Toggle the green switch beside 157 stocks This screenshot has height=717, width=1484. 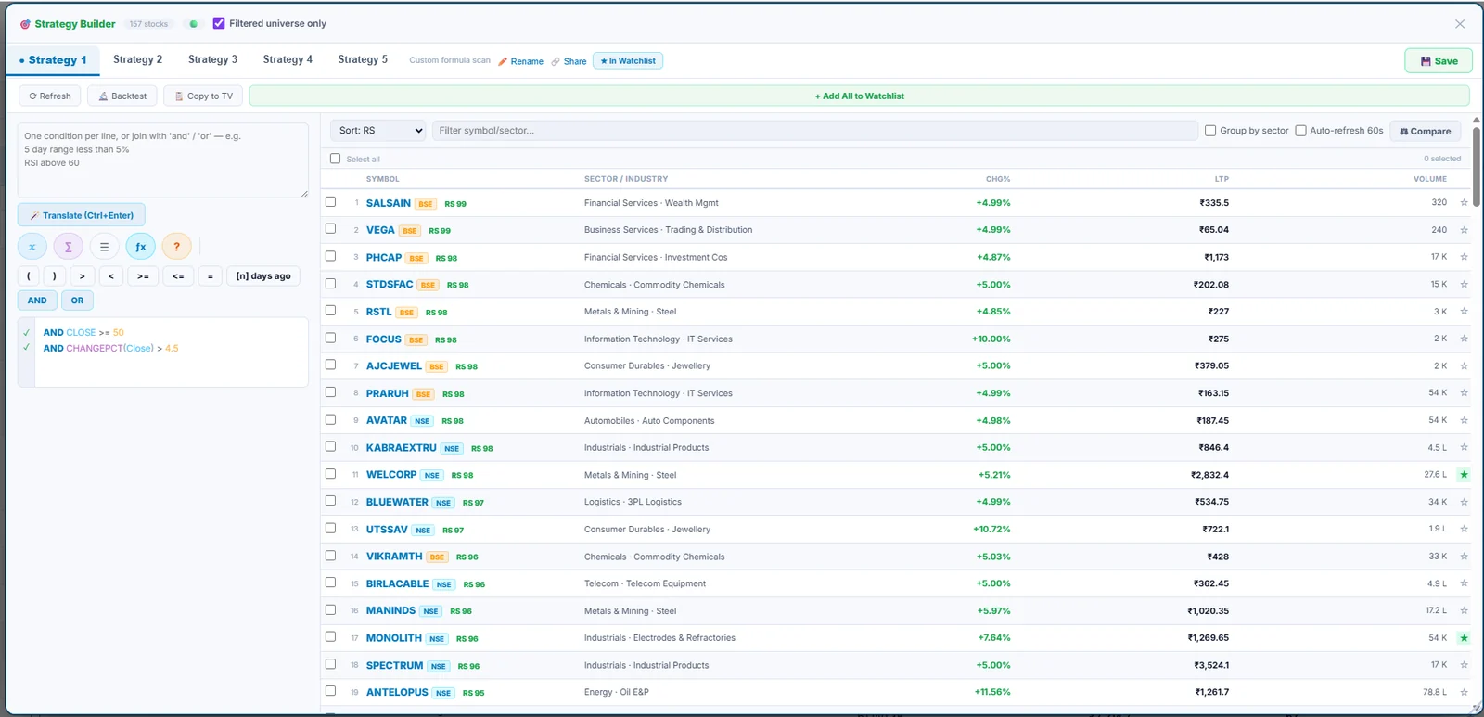[x=193, y=24]
